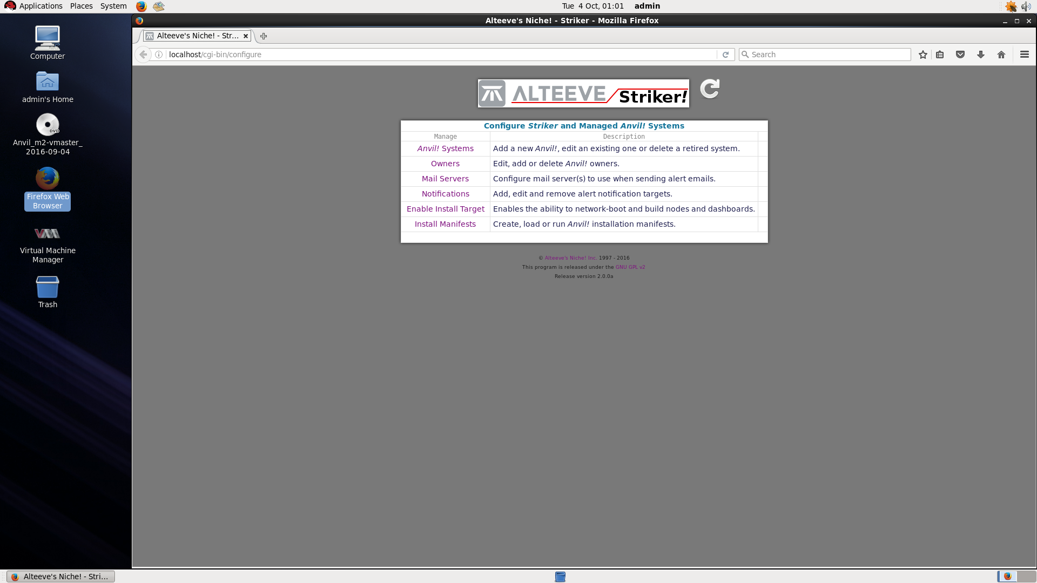Image resolution: width=1037 pixels, height=583 pixels.
Task: Go to Firefox home page icon
Action: [1001, 55]
